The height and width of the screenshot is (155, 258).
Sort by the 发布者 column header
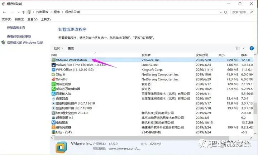click(x=167, y=55)
